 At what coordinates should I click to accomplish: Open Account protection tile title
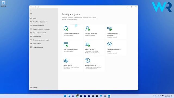[x=91, y=33]
